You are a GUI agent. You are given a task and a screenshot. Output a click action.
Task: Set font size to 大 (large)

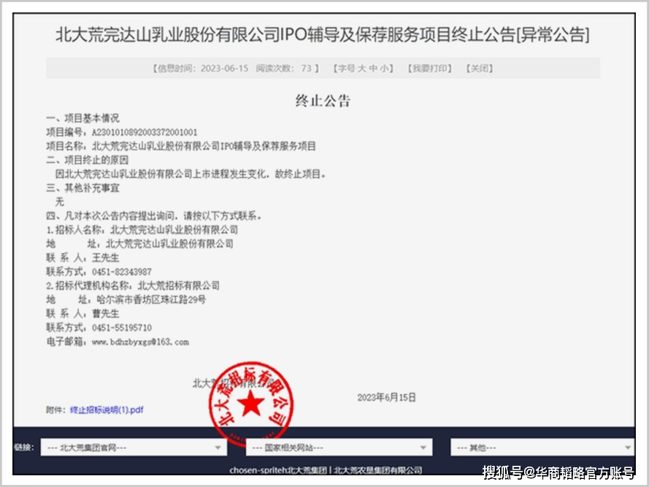click(x=361, y=69)
